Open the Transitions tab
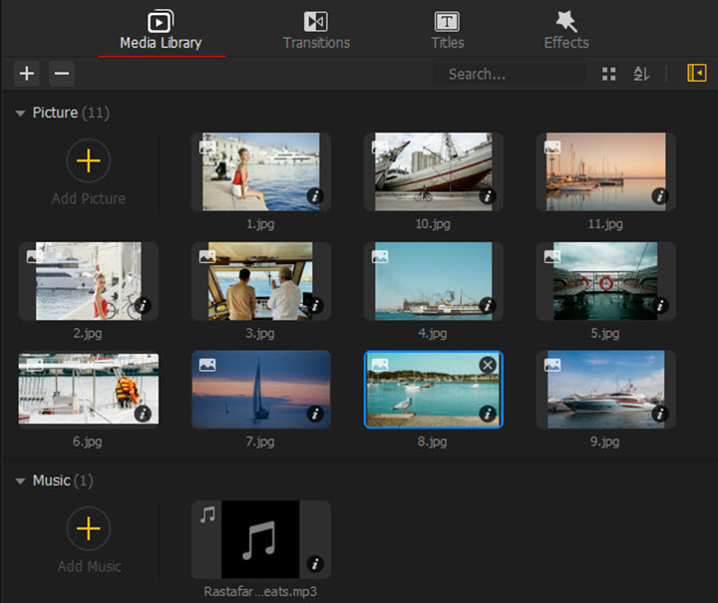Screen dimensions: 718x603 316,30
